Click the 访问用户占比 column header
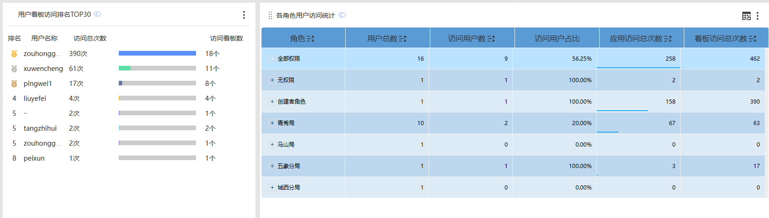Image resolution: width=769 pixels, height=218 pixels. tap(557, 39)
